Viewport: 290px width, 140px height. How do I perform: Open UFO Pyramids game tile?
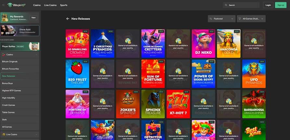(254, 74)
